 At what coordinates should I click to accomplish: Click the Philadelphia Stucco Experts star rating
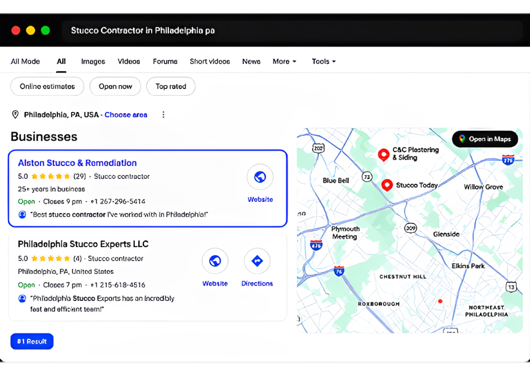[50, 259]
